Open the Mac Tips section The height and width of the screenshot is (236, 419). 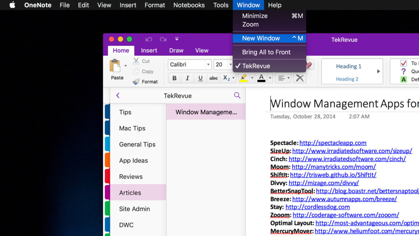138,128
